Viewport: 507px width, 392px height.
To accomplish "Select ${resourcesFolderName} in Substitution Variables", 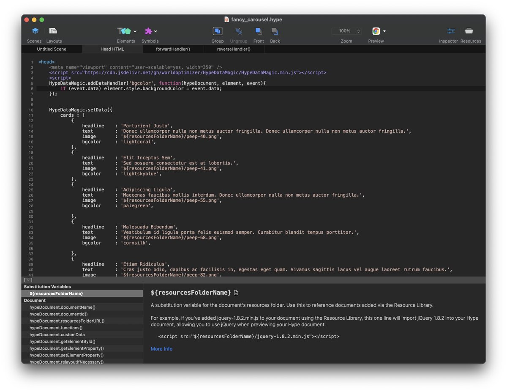I will (82, 293).
